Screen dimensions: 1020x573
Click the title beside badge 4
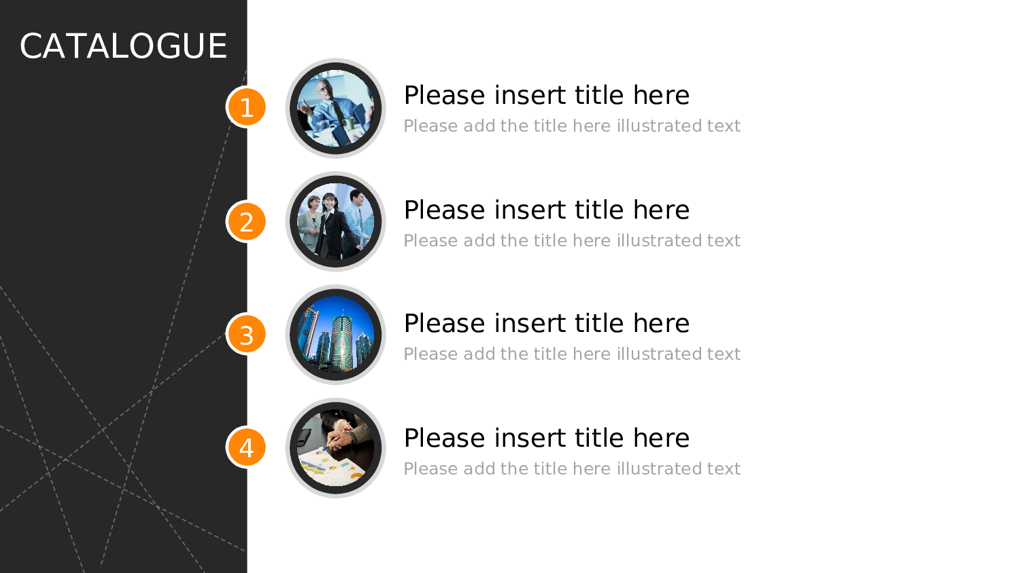click(x=546, y=438)
